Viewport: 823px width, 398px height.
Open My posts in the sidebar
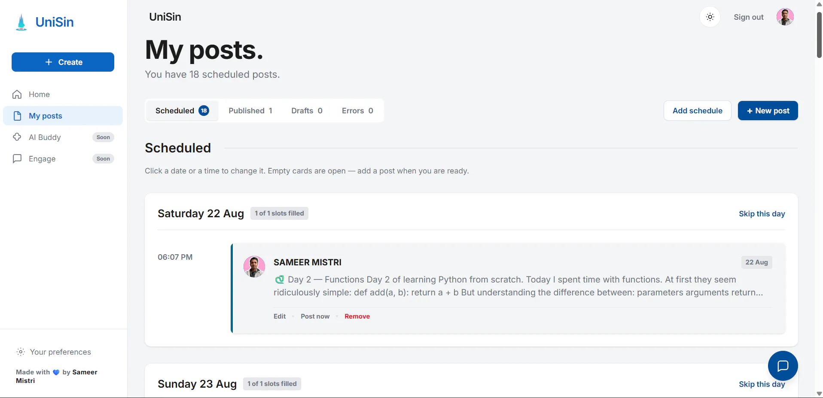tap(63, 116)
